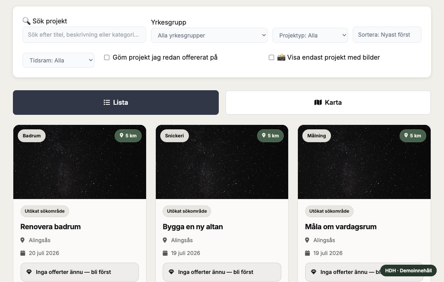Click the map icon in Karta tab
This screenshot has height=282, width=444.
click(318, 102)
